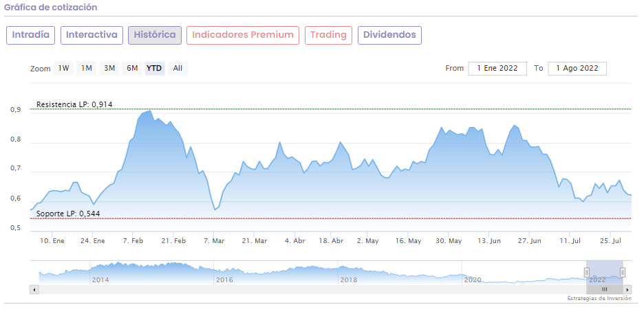Click the From date field

(x=497, y=68)
